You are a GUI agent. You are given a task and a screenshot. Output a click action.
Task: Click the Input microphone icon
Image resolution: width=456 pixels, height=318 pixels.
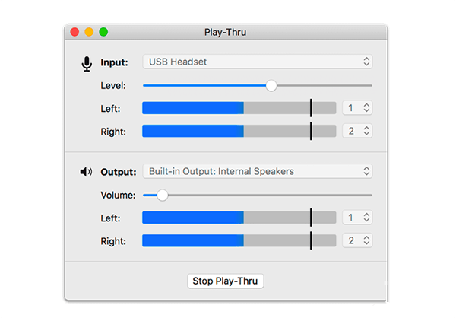coord(87,63)
